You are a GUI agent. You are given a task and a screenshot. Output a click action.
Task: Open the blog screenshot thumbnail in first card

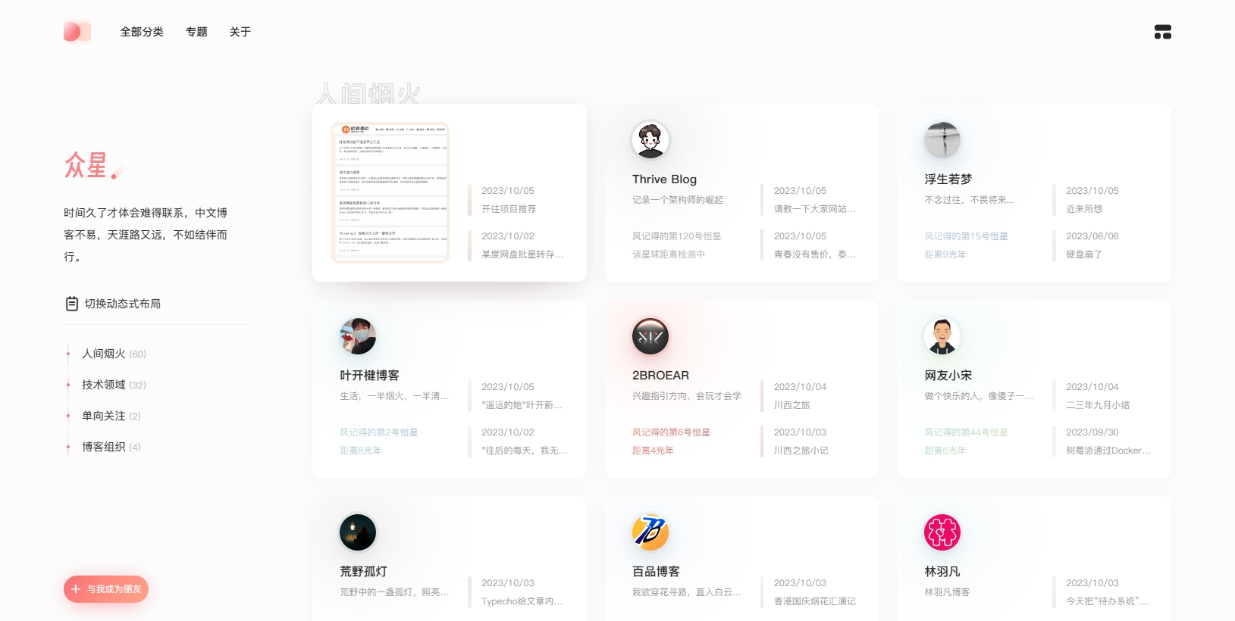click(390, 192)
